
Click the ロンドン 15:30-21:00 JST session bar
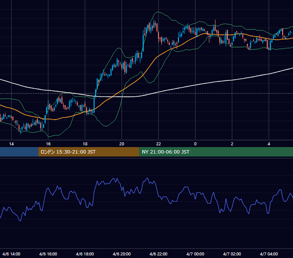(x=89, y=152)
